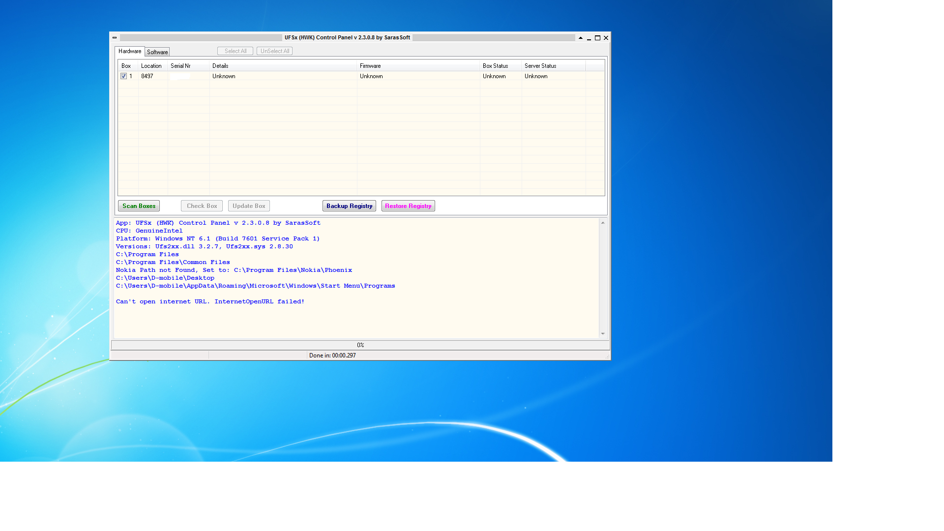Click the Check Box button
Screen dimensions: 944x531
202,206
